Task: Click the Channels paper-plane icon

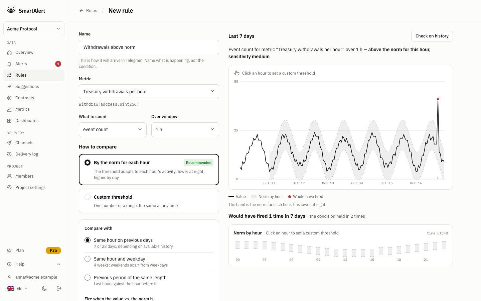Action: click(9, 143)
